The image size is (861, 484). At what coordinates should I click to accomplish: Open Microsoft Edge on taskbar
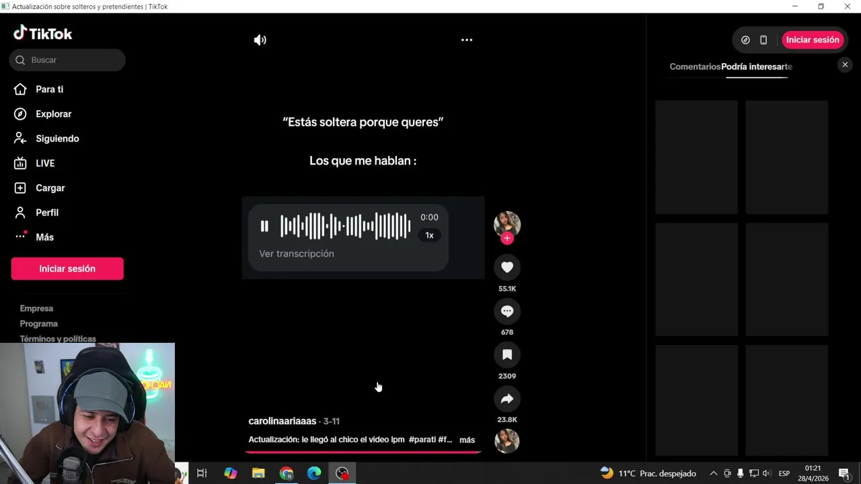(x=314, y=473)
